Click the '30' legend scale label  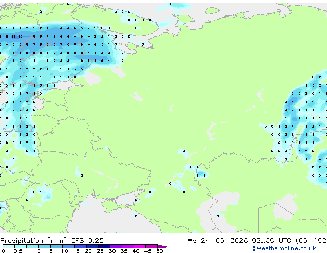pos(112,251)
